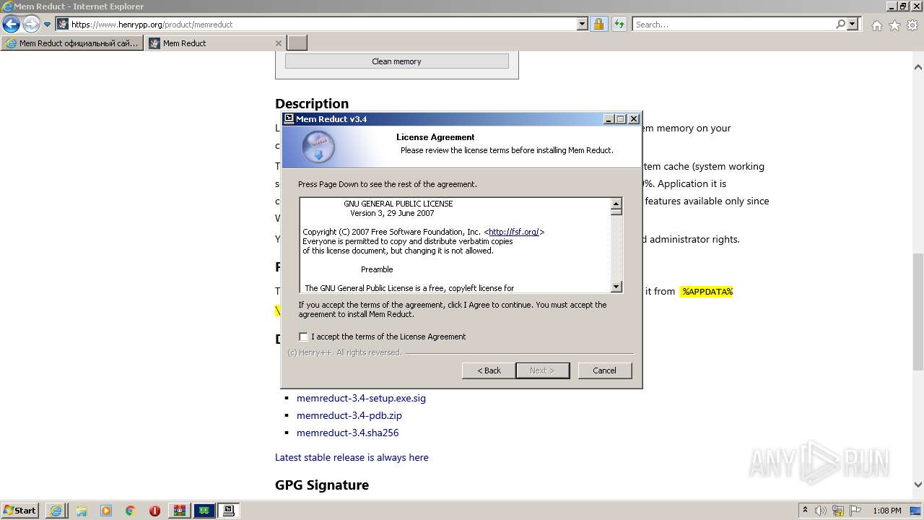924x520 pixels.
Task: Click the Mem Reduct installer title bar icon
Action: [x=289, y=119]
